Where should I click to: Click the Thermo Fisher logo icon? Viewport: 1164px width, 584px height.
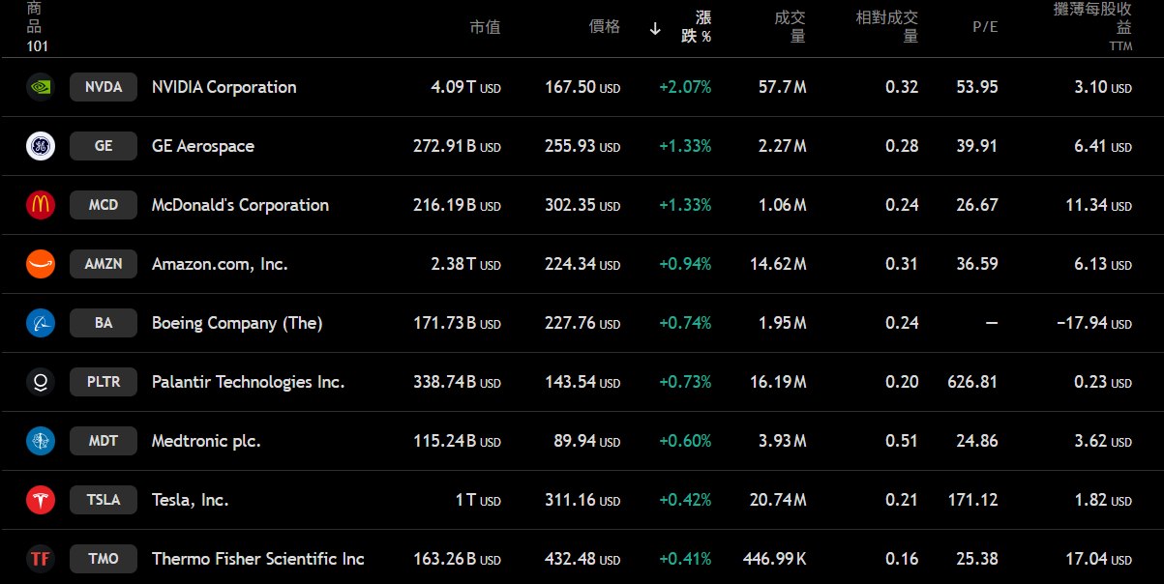41,559
